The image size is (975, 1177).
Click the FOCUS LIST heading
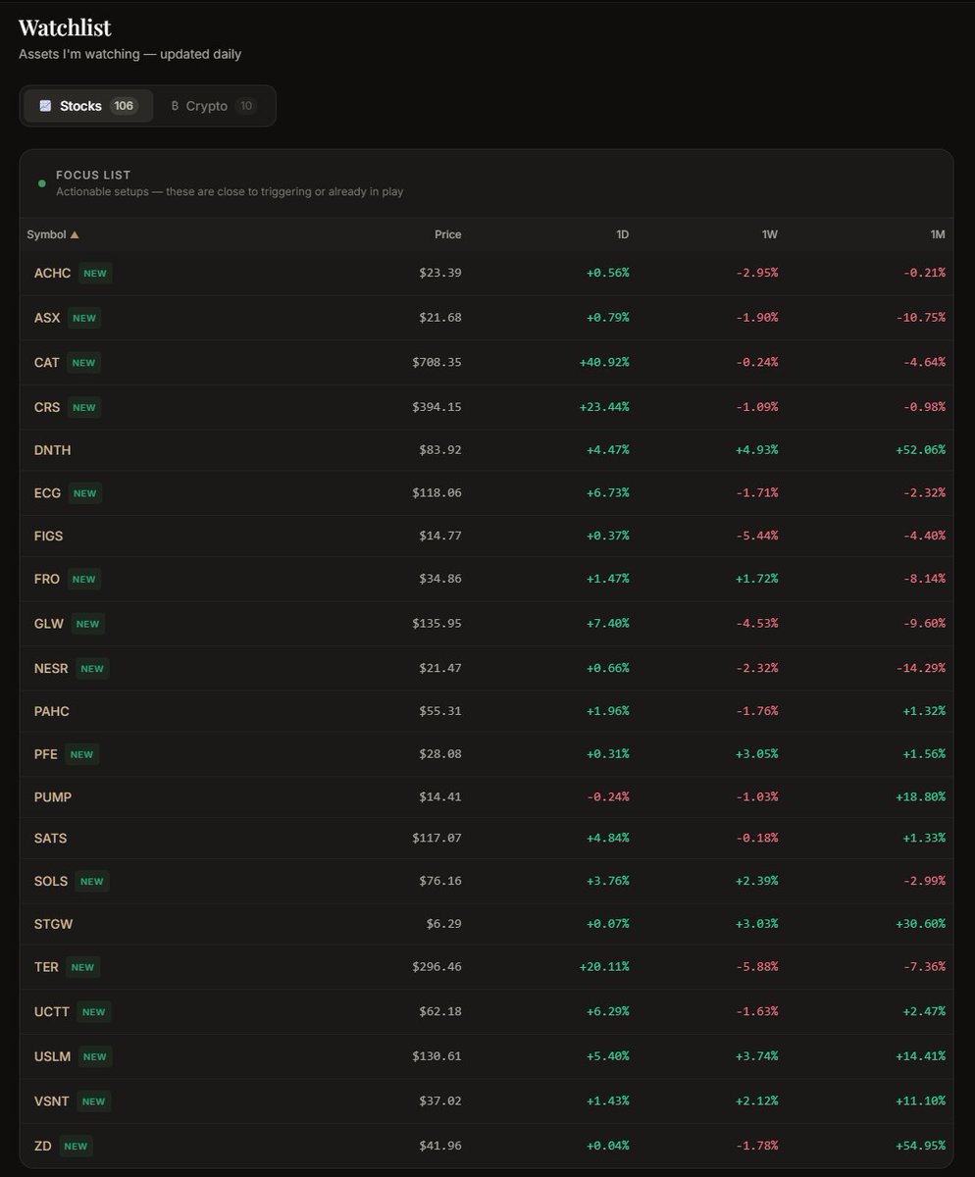click(93, 175)
